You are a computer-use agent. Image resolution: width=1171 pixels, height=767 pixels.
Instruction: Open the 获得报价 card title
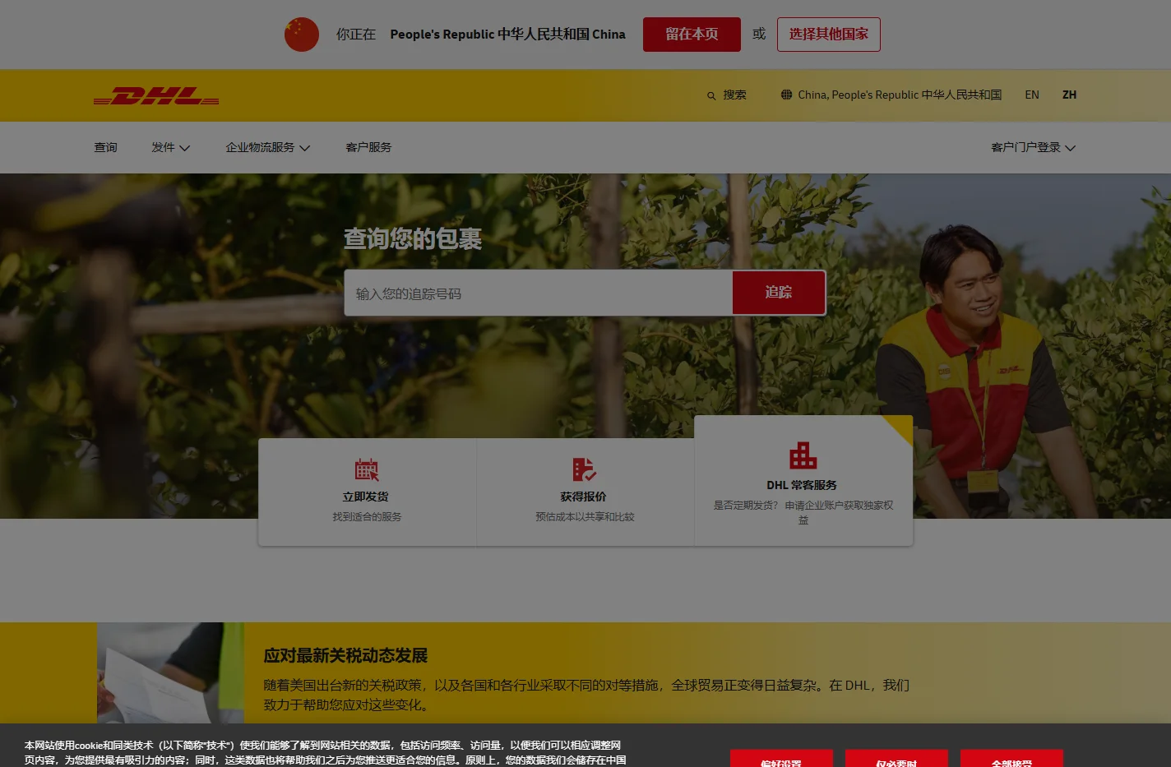tap(584, 497)
